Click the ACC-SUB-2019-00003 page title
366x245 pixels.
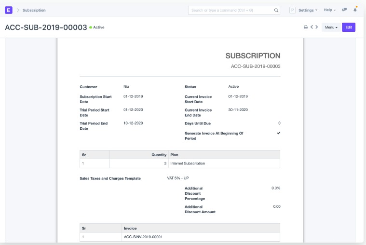point(46,27)
